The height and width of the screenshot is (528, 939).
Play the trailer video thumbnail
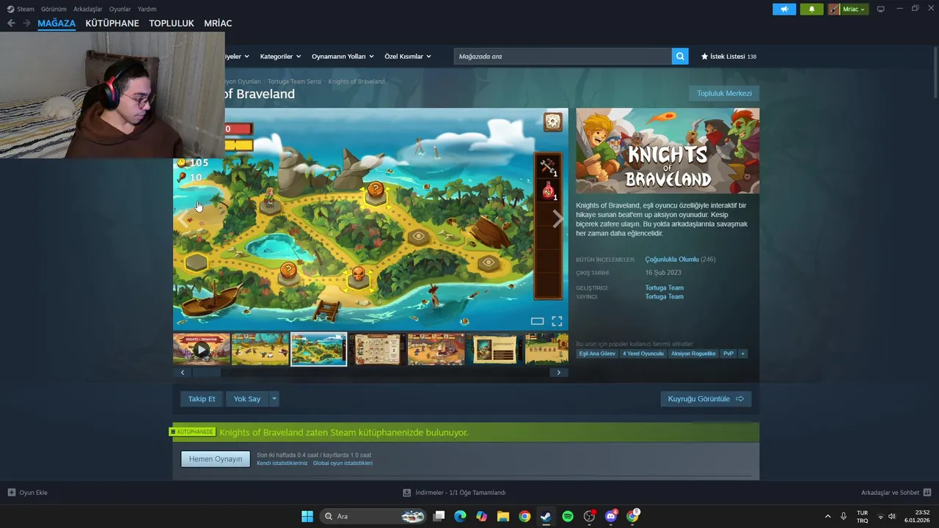[x=201, y=349]
